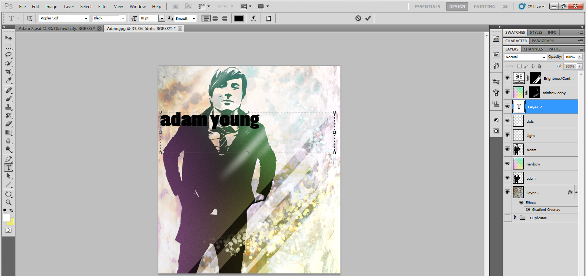This screenshot has width=586, height=276.
Task: Cancel current text edits
Action: click(x=358, y=18)
